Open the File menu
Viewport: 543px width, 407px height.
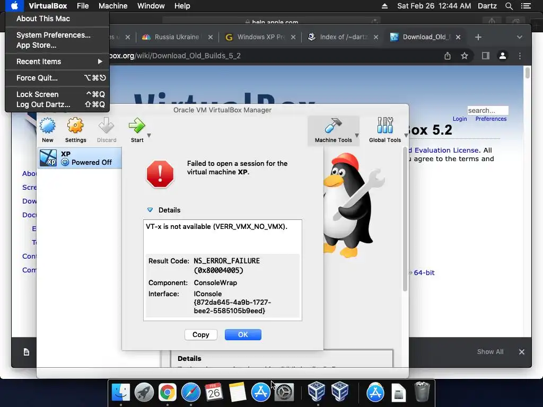point(83,6)
